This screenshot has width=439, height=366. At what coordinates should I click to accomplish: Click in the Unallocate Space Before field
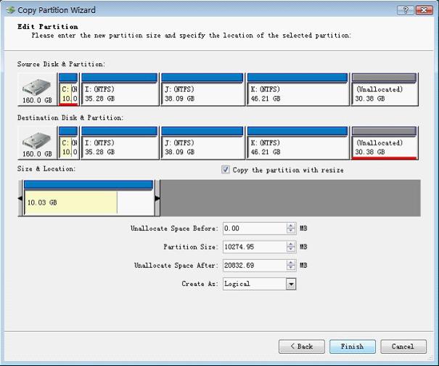coord(255,228)
